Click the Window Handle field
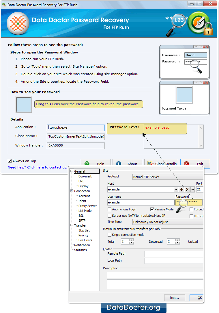 pyautogui.click(x=76, y=146)
